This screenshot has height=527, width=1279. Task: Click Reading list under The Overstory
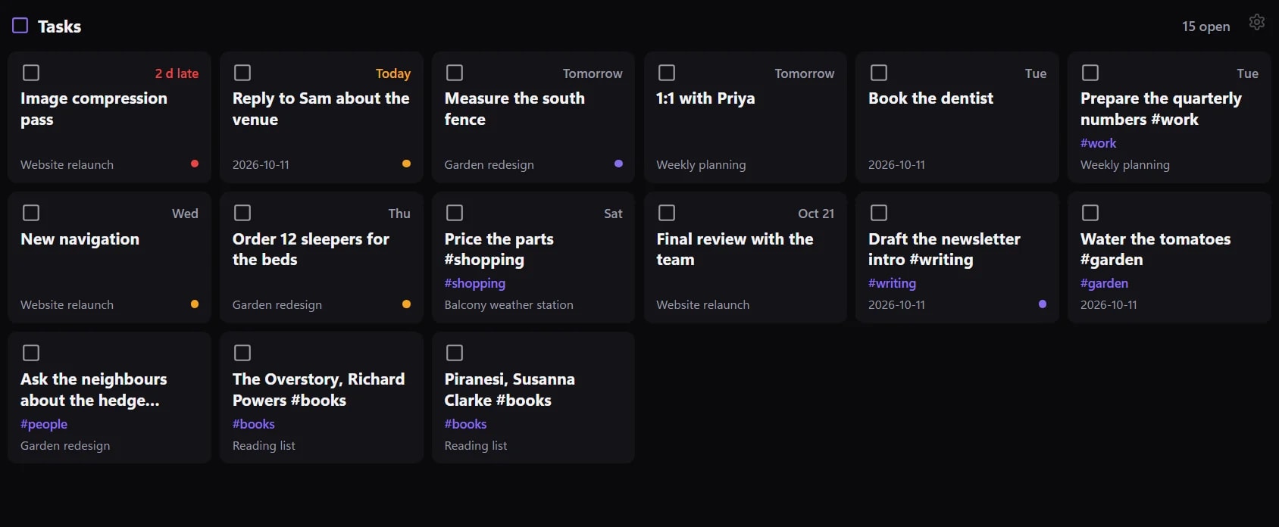[264, 445]
